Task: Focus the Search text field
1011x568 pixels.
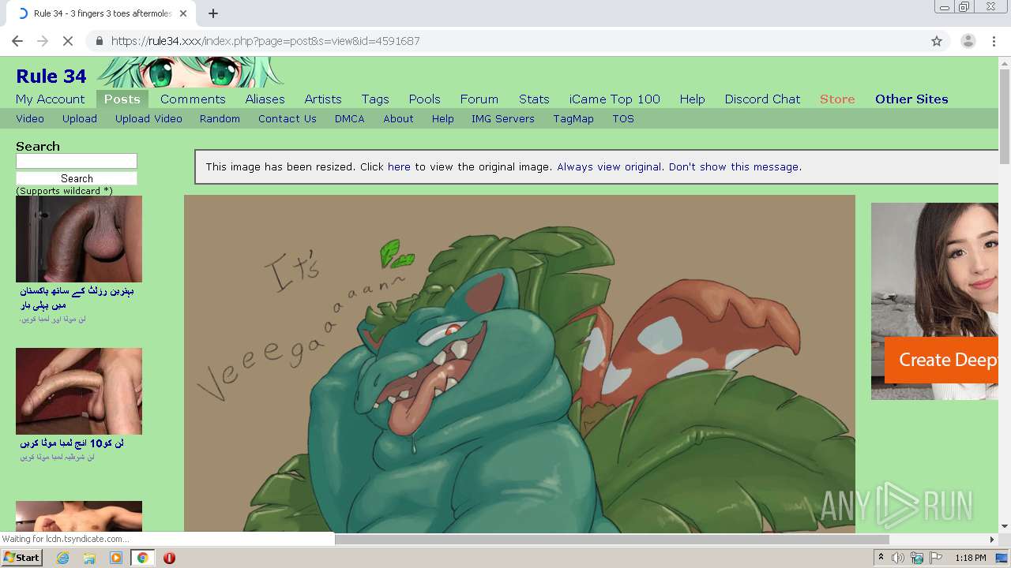Action: (77, 161)
